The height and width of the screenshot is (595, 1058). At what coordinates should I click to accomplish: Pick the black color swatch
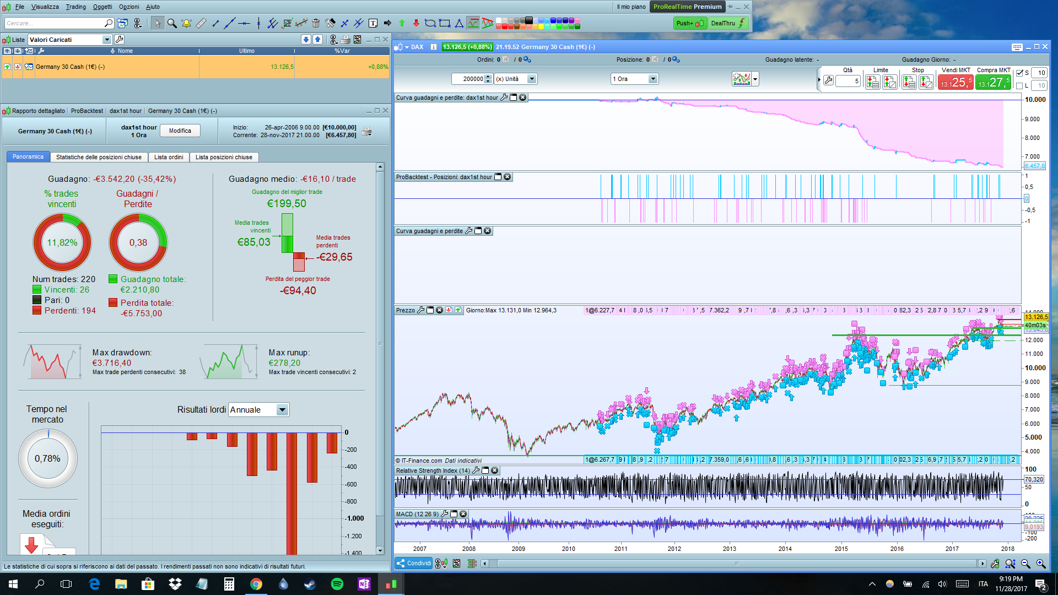529,20
